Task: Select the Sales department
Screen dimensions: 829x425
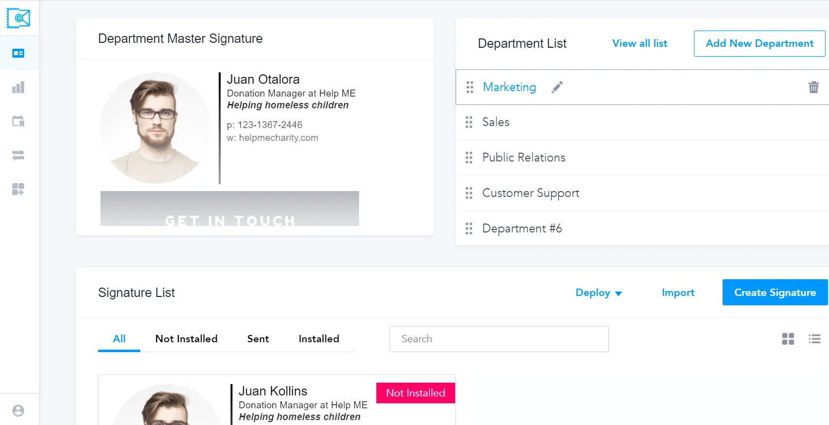Action: click(496, 122)
